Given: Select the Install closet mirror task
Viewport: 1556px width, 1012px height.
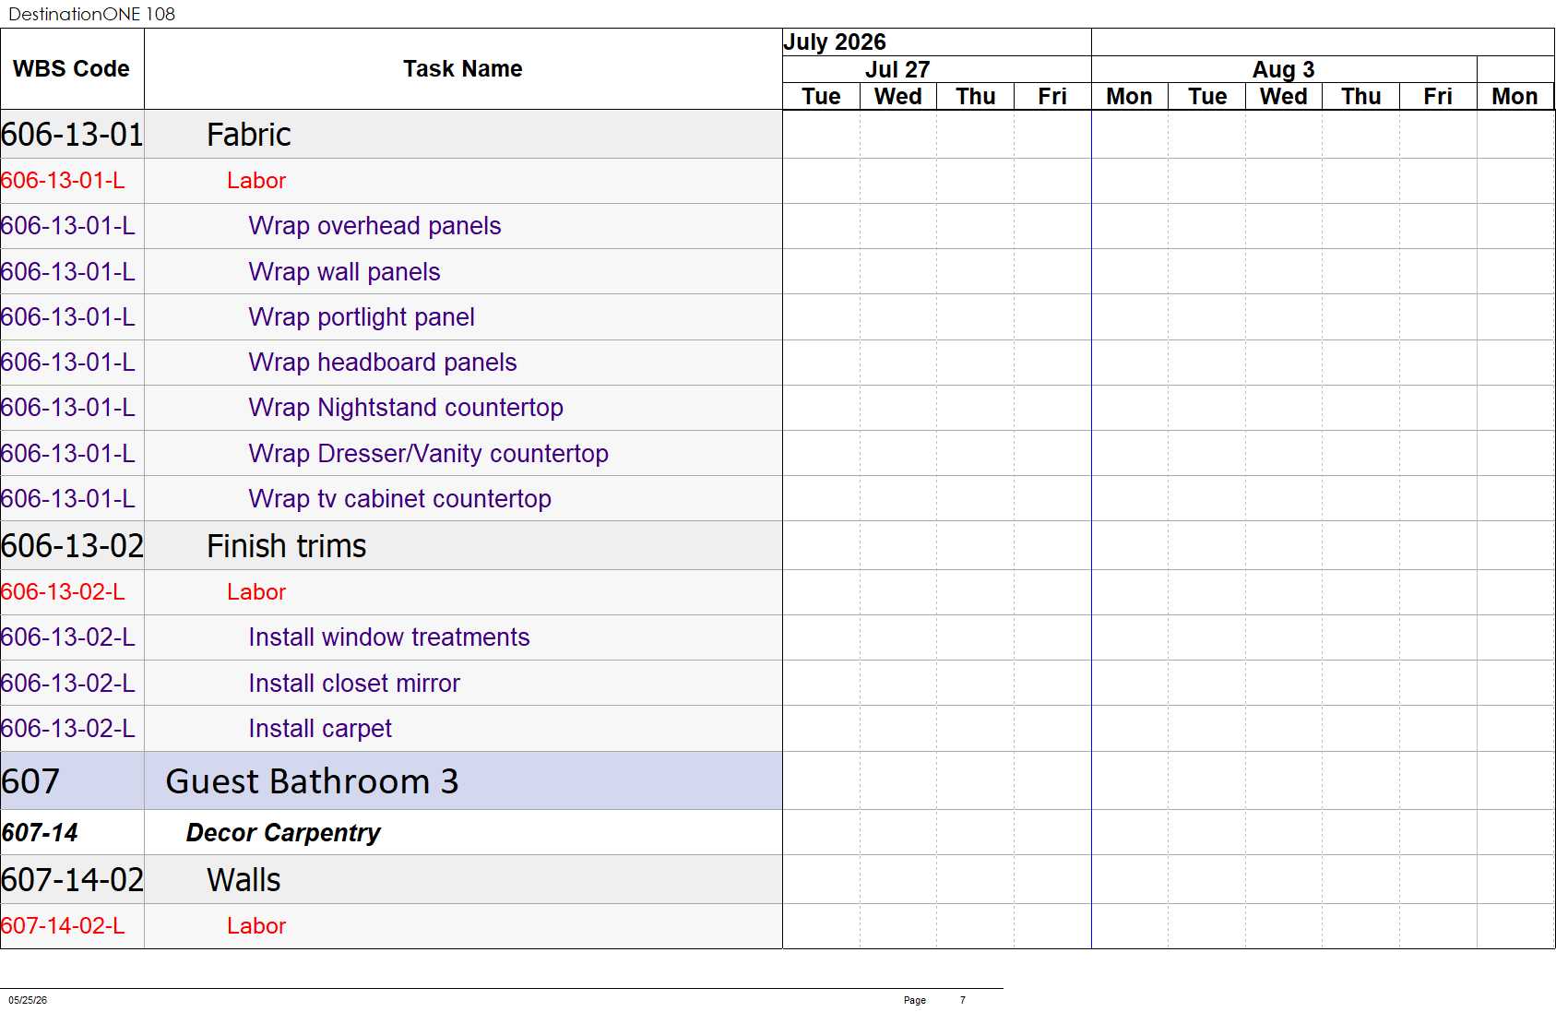Looking at the screenshot, I should coord(354,684).
